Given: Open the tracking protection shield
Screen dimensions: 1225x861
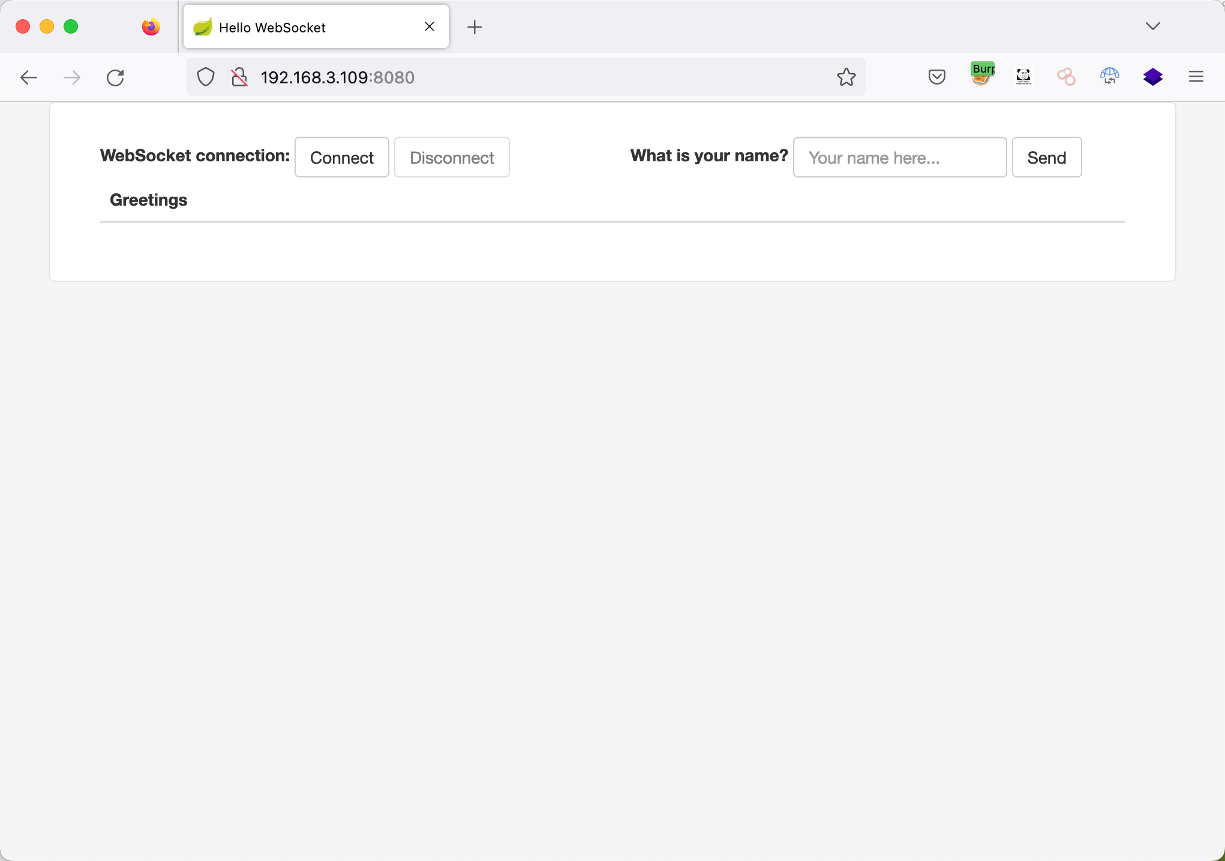Looking at the screenshot, I should pos(206,77).
